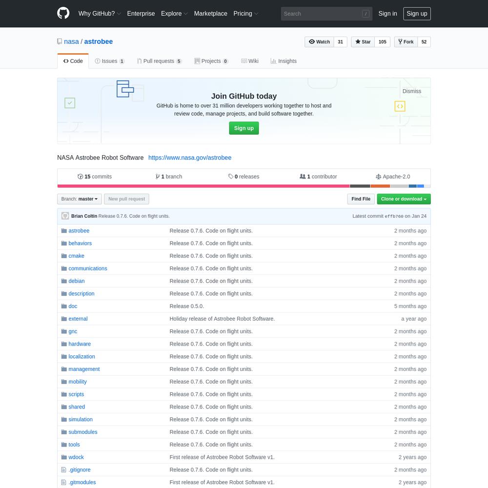
Task: Click the scripts folder icon
Action: (64, 394)
